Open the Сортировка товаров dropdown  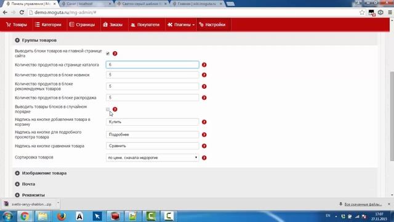click(153, 158)
